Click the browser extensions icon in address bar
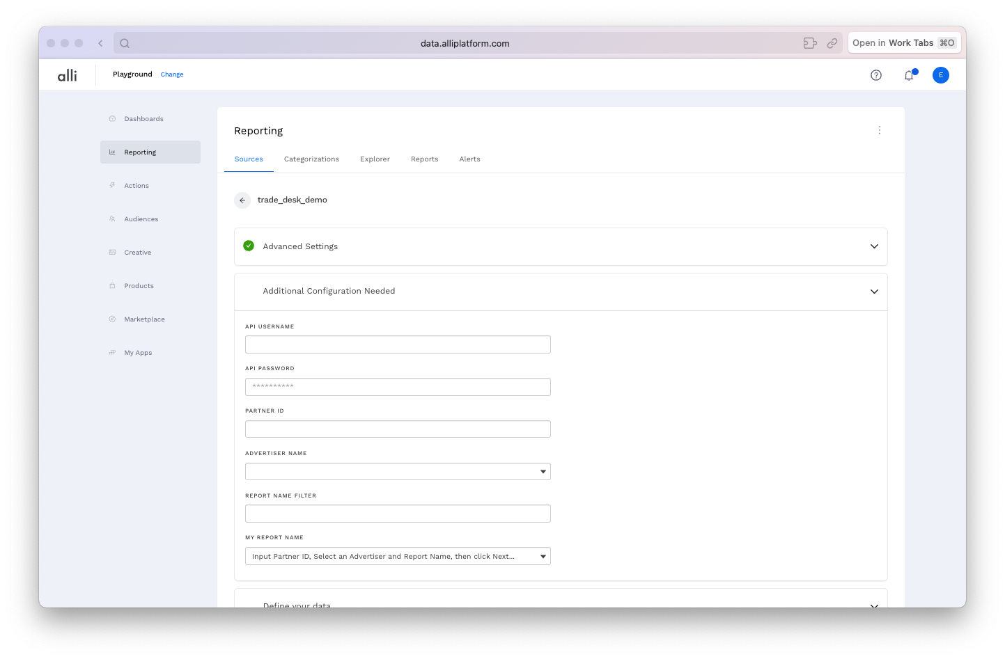 click(810, 43)
